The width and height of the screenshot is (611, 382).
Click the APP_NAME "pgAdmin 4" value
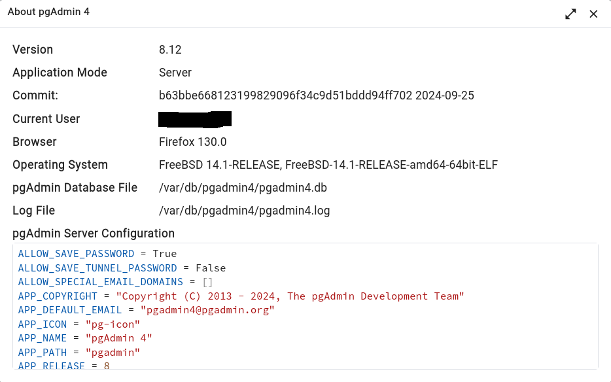[x=119, y=338]
